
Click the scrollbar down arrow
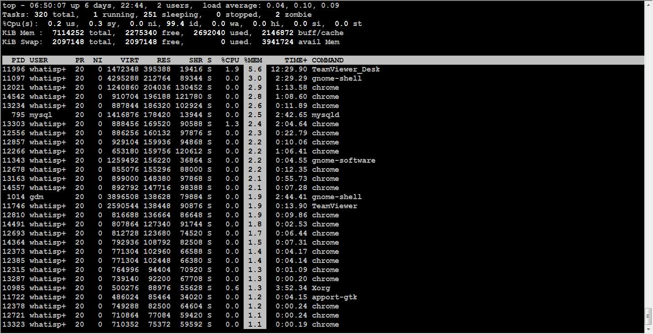pos(648,329)
